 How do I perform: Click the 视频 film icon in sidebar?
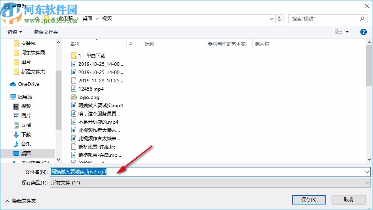[16, 106]
